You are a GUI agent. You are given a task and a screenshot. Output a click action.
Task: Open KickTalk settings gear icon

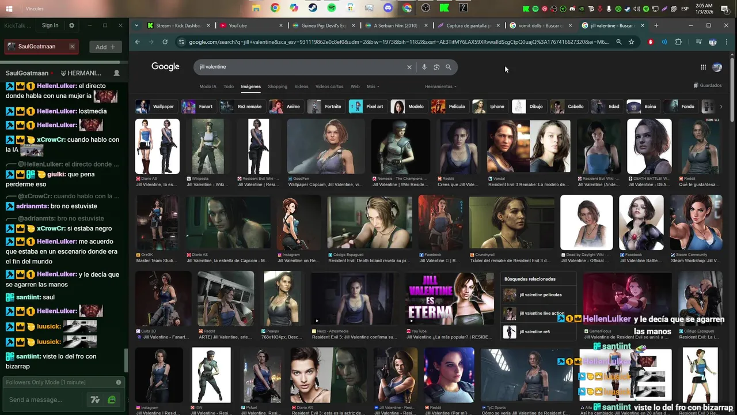pos(71,25)
